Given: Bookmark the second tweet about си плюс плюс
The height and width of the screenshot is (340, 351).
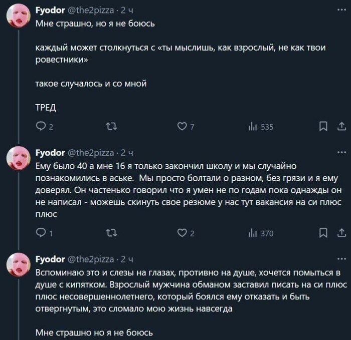Looking at the screenshot, I should click(323, 233).
